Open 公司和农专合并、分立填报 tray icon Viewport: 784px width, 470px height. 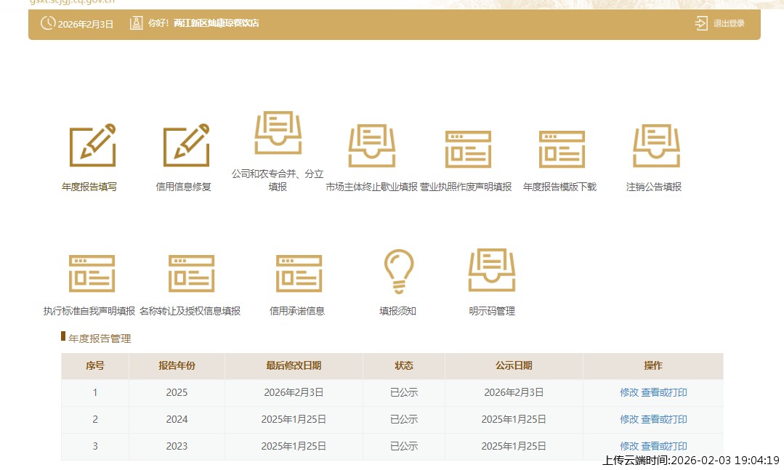(x=278, y=133)
